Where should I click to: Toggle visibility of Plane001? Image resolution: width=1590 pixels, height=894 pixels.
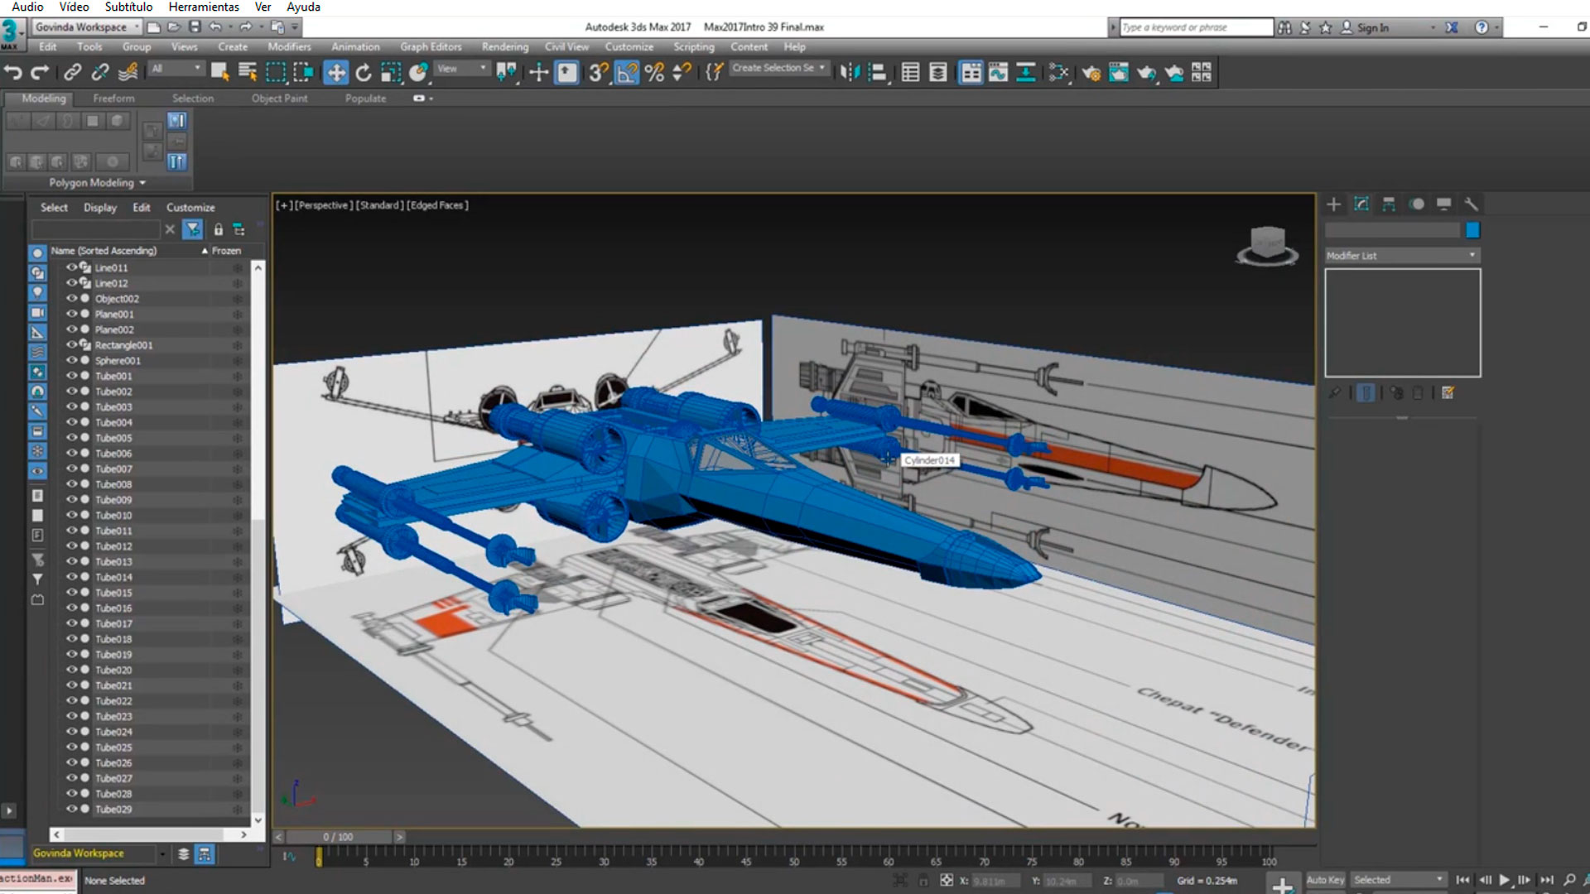point(72,314)
